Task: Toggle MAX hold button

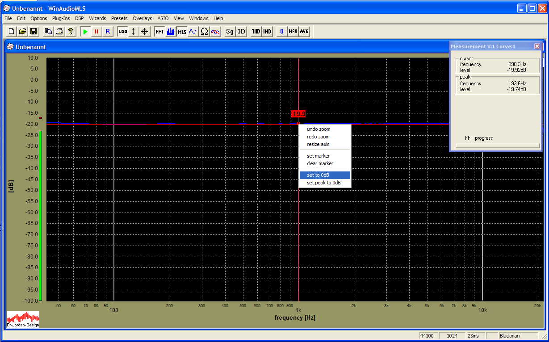Action: [x=293, y=31]
